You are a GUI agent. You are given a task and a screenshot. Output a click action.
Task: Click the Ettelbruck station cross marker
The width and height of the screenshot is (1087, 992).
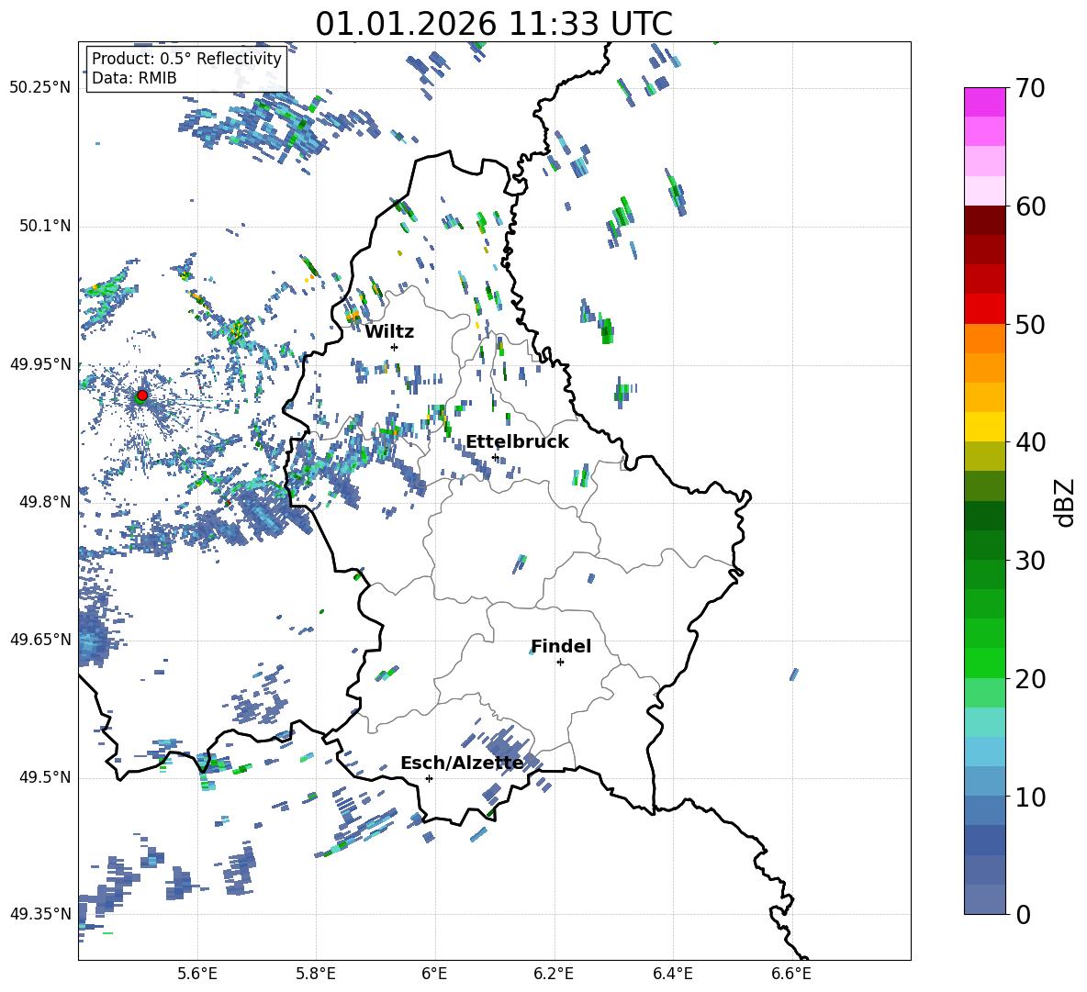(x=495, y=458)
